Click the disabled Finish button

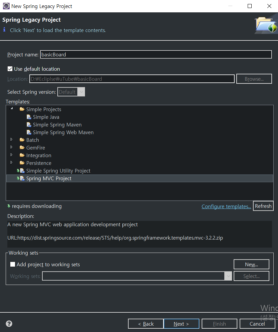[219, 324]
